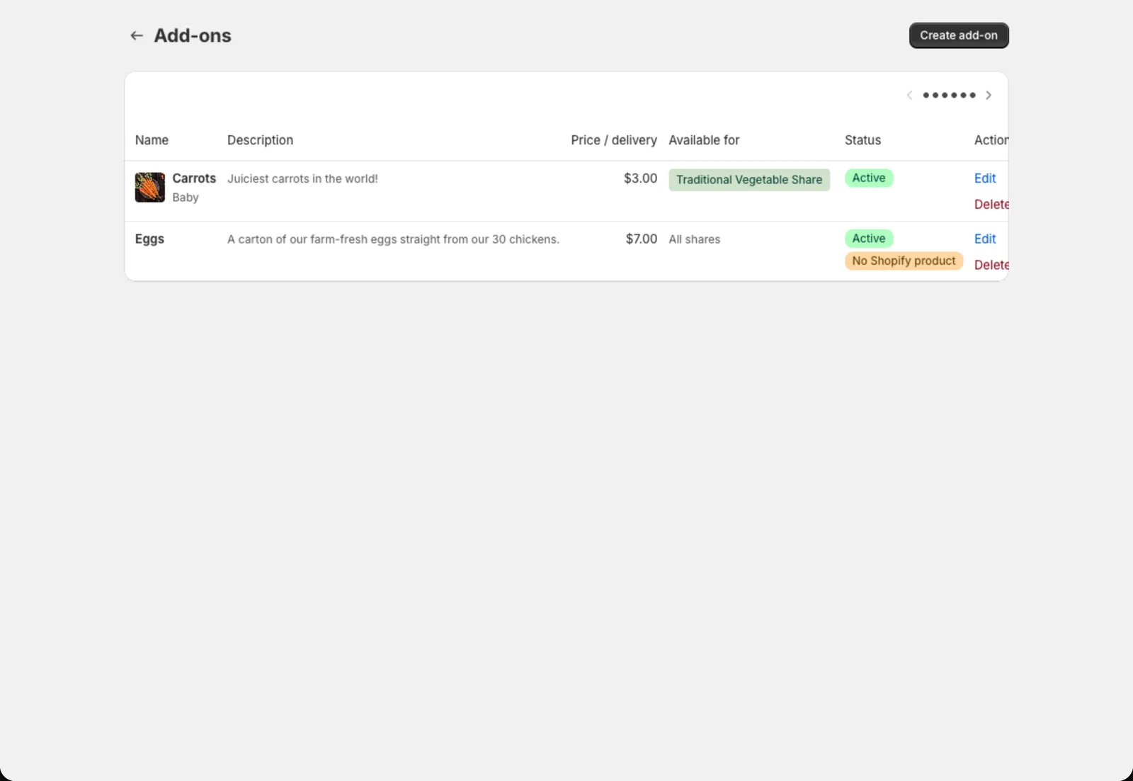Select the Carrots name text

tap(194, 178)
